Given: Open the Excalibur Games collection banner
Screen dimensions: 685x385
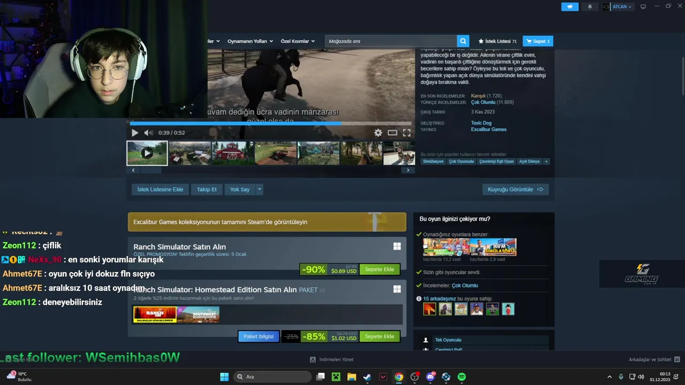Looking at the screenshot, I should (267, 222).
